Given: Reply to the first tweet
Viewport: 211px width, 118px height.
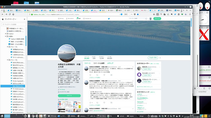Looking at the screenshot, I should tap(90, 75).
